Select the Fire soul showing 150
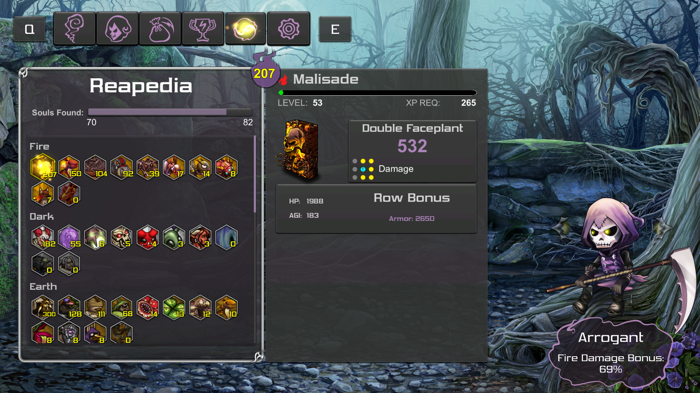 [x=69, y=167]
